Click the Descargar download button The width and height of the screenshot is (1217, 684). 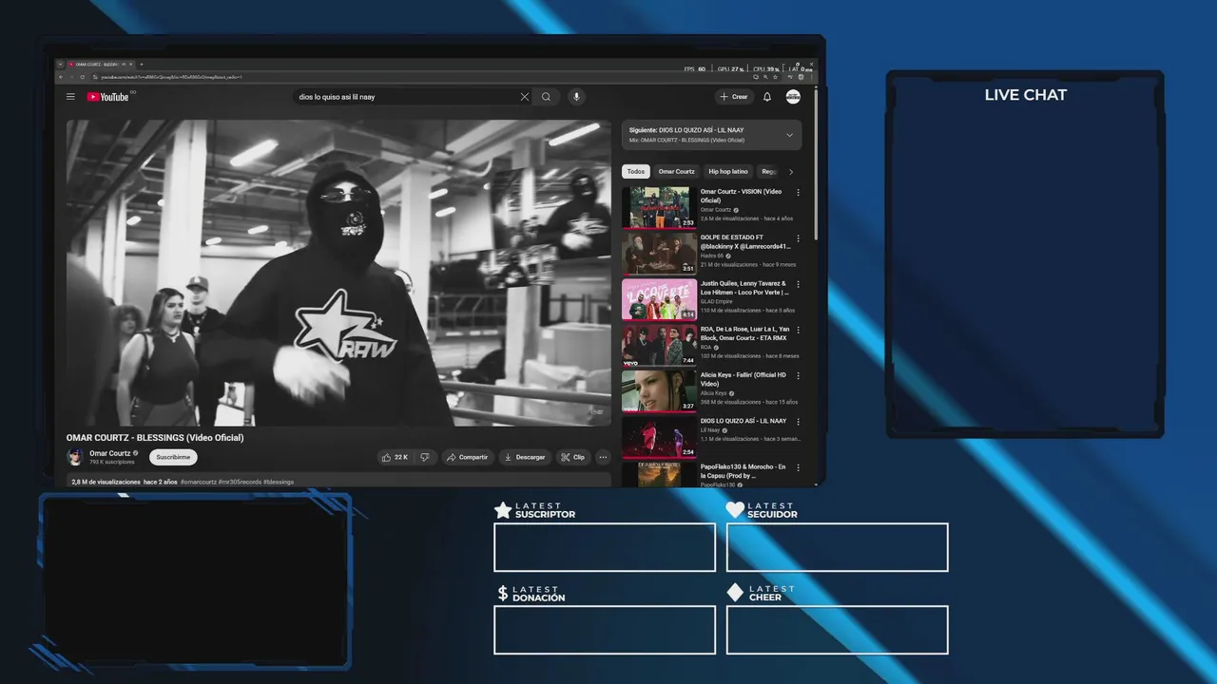525,457
